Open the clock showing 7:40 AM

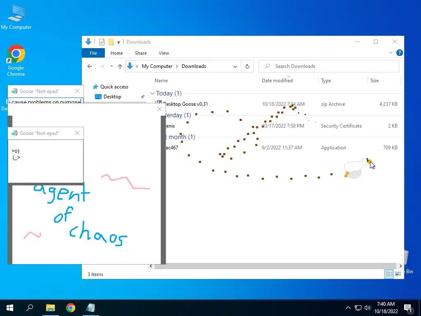pyautogui.click(x=386, y=308)
